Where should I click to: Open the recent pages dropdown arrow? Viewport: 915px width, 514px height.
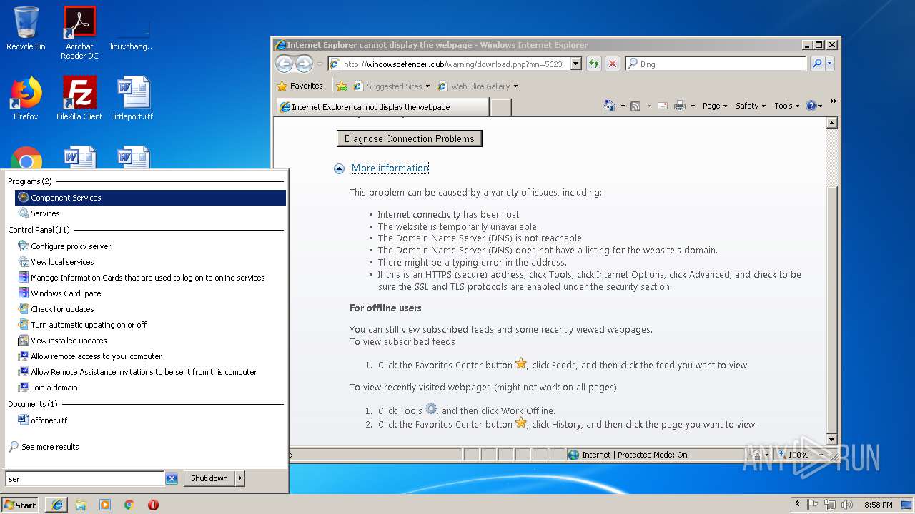pos(320,64)
